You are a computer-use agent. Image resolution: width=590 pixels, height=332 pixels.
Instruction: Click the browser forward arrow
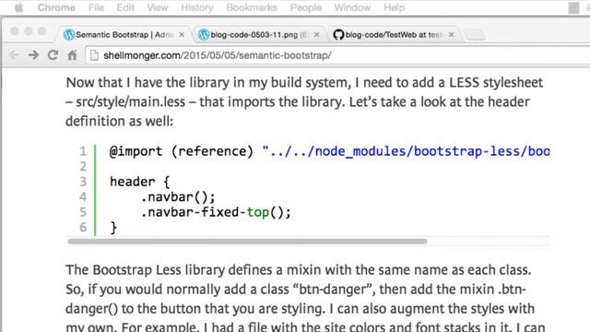tap(33, 55)
